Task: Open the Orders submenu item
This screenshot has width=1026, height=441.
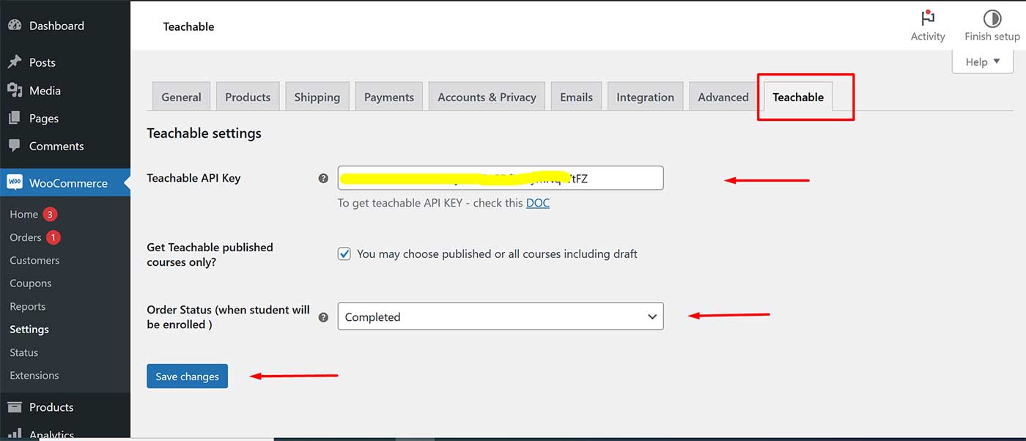Action: point(25,237)
